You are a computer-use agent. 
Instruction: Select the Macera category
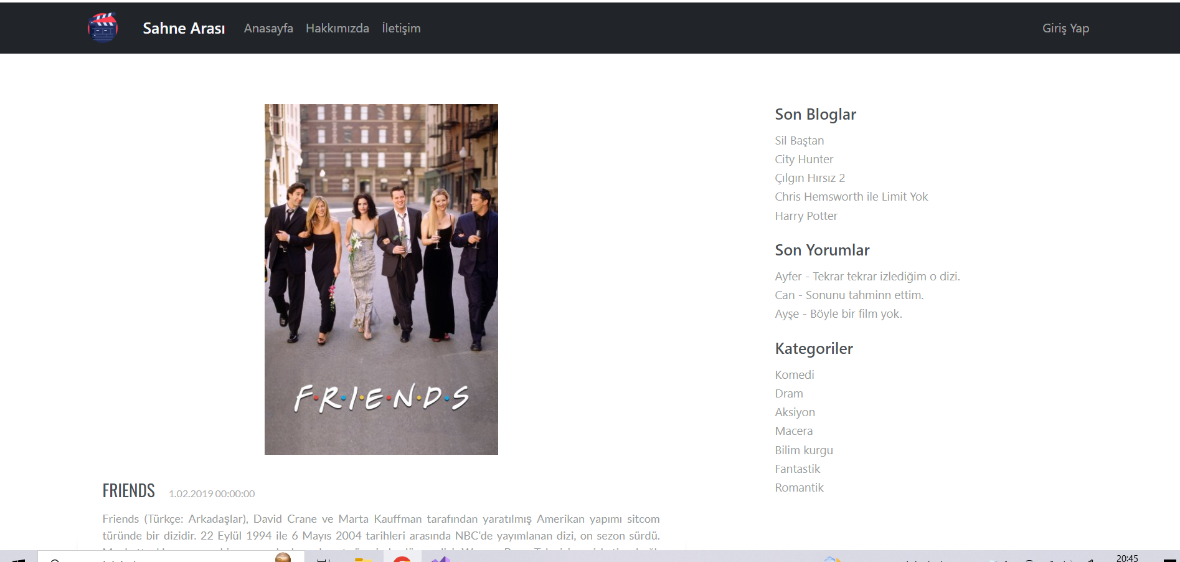click(x=793, y=431)
